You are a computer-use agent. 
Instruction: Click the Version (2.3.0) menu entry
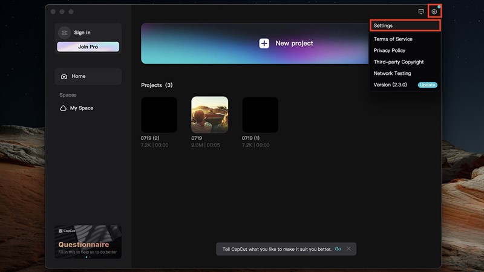point(390,85)
